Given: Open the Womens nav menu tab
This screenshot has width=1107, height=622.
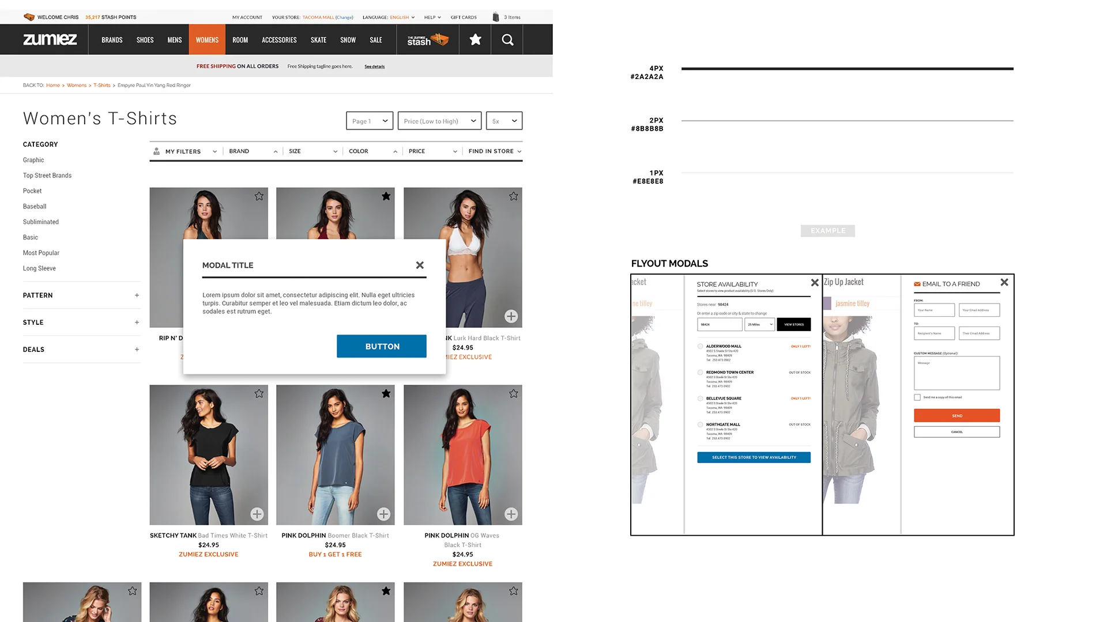Looking at the screenshot, I should [207, 40].
